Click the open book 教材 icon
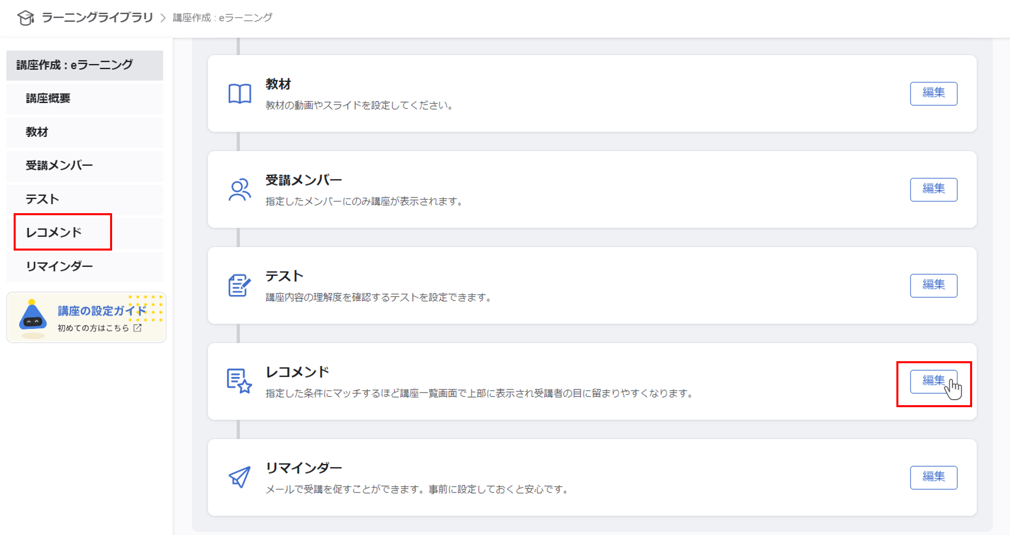 pyautogui.click(x=239, y=94)
